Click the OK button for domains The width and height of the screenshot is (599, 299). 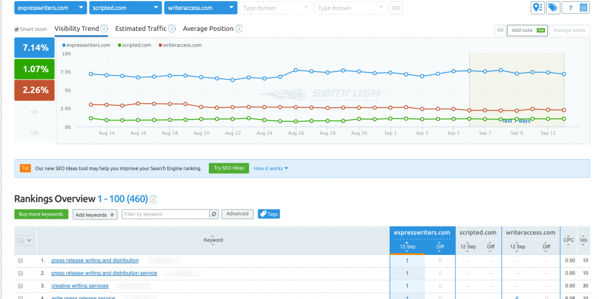[x=396, y=8]
